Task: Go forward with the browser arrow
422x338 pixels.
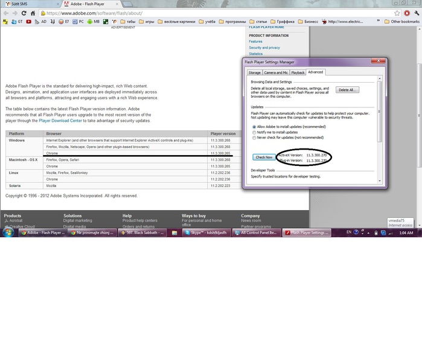Action: pos(15,13)
